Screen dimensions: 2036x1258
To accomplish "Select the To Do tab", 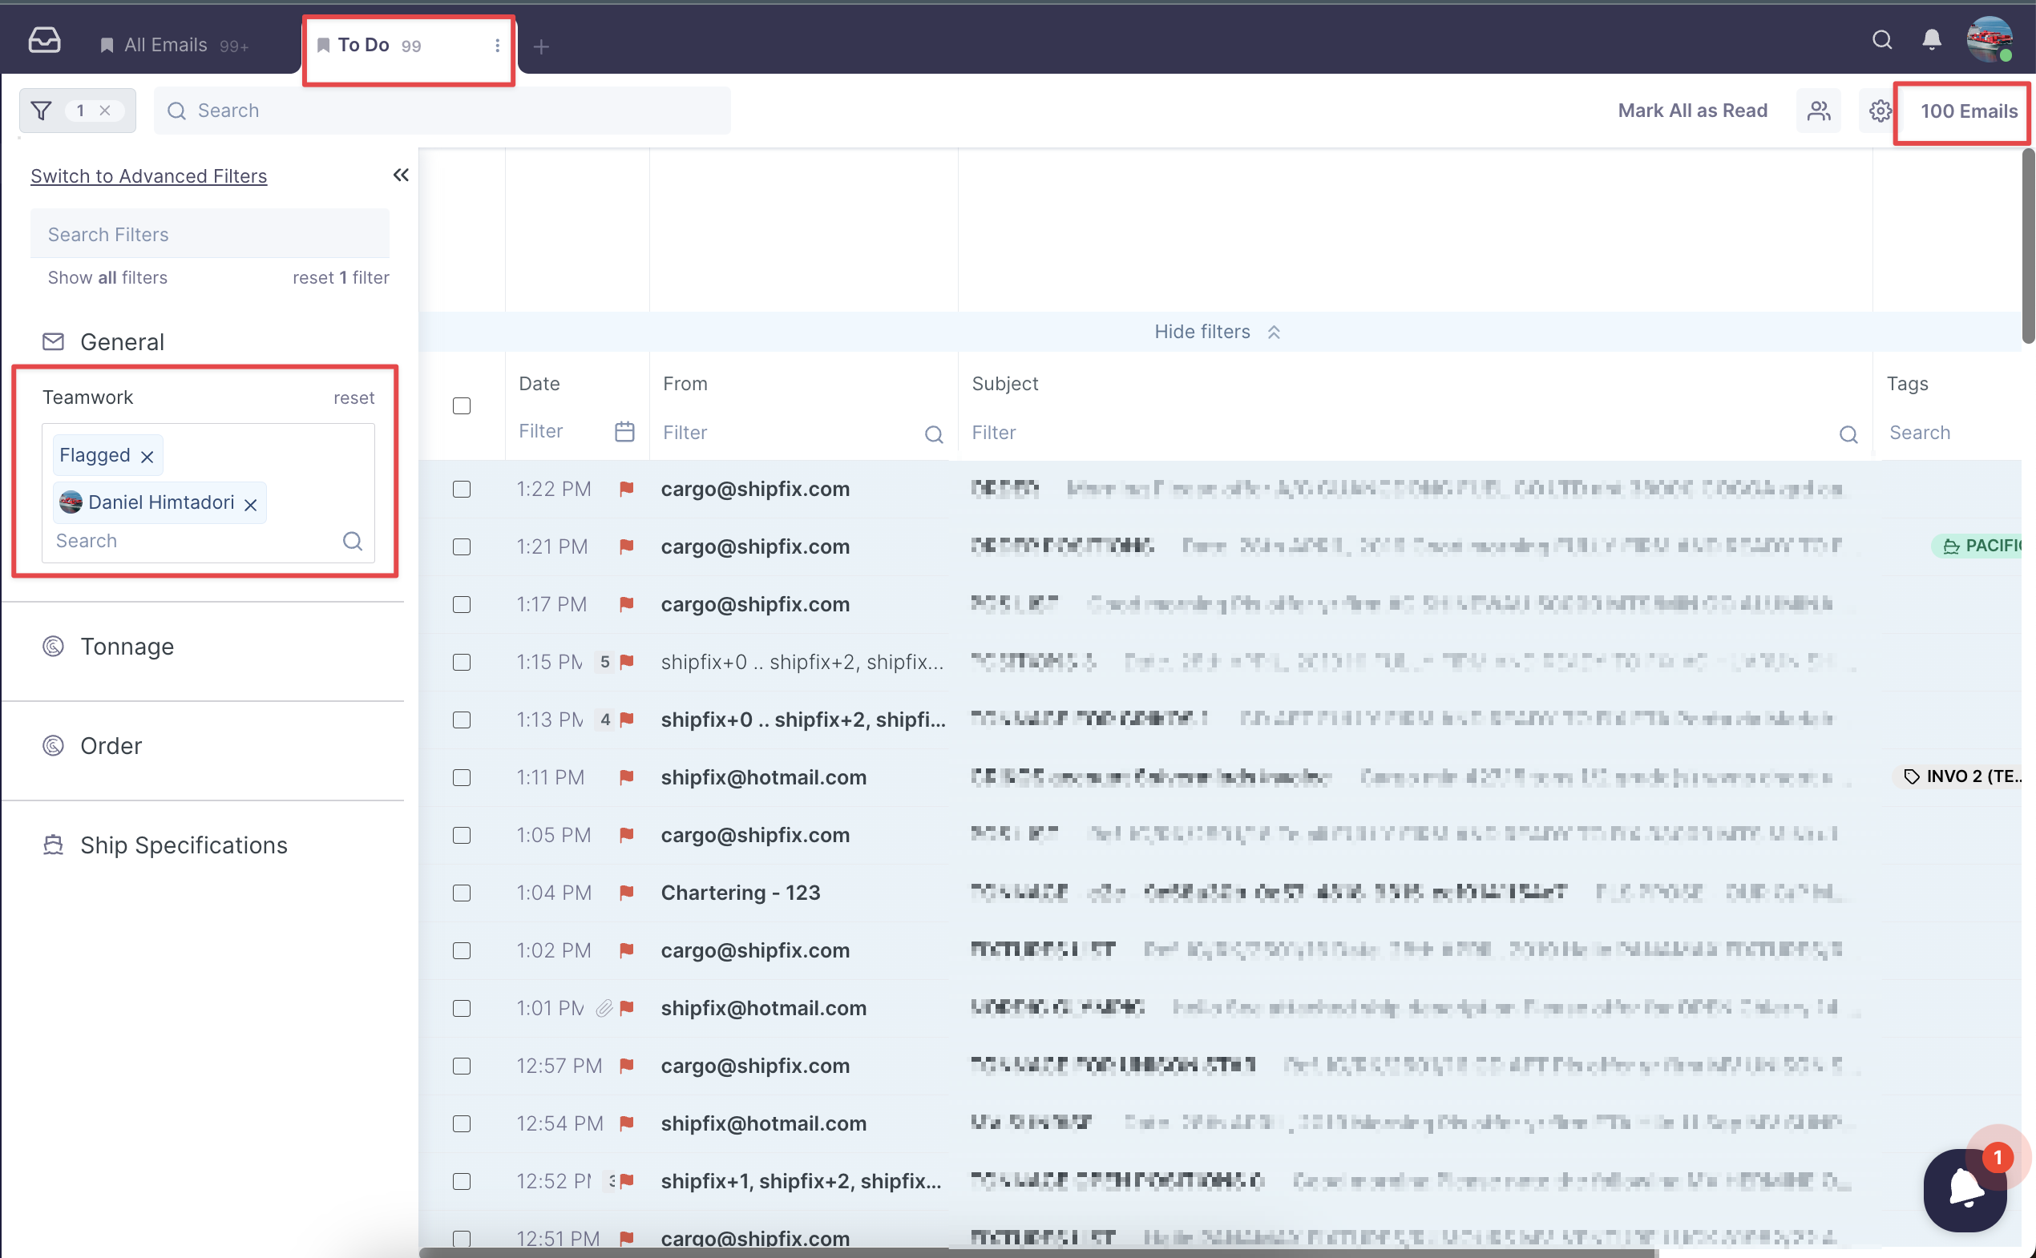I will (363, 45).
